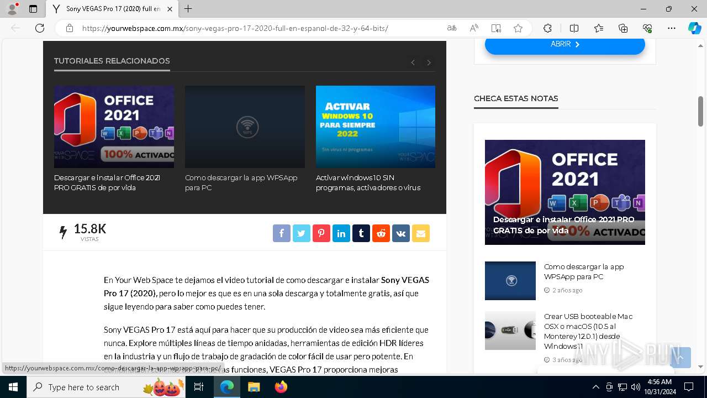The image size is (707, 398).
Task: Open Tab actions menu icon
Action: (33, 9)
